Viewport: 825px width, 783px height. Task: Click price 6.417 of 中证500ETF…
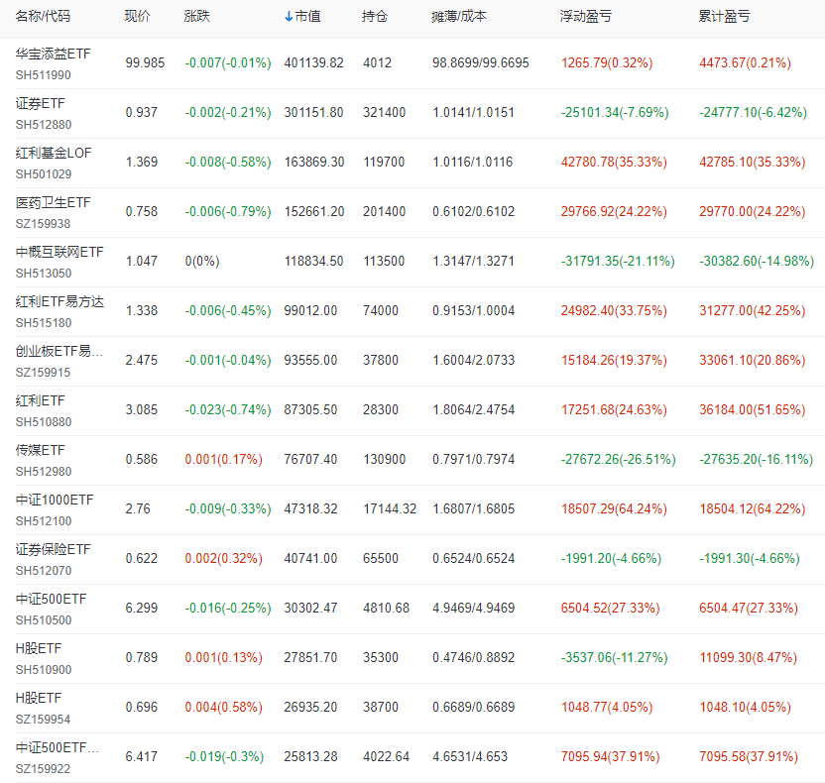(142, 756)
